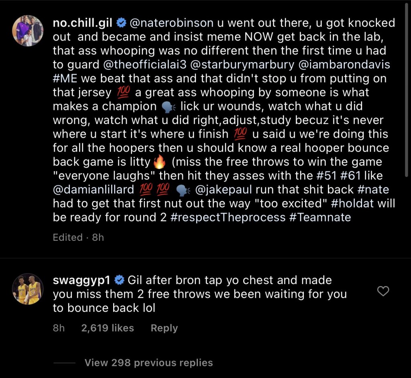Show who gave the 2,619 likes
This screenshot has width=411, height=378.
tap(108, 328)
